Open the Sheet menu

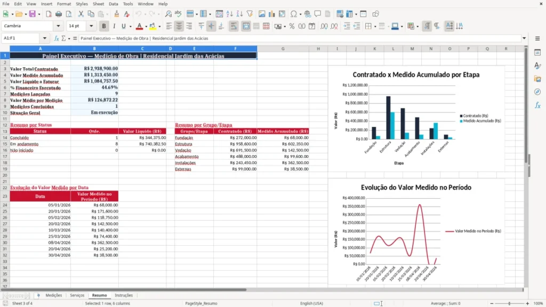[x=98, y=4]
